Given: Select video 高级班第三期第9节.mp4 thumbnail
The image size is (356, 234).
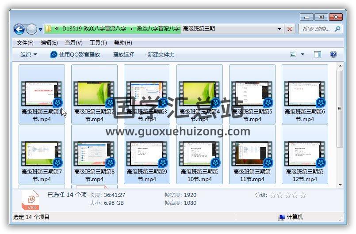Looking at the screenshot, I should (x=147, y=154).
